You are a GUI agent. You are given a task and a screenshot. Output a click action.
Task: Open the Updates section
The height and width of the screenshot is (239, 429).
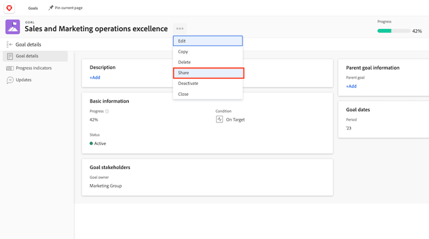click(x=23, y=80)
